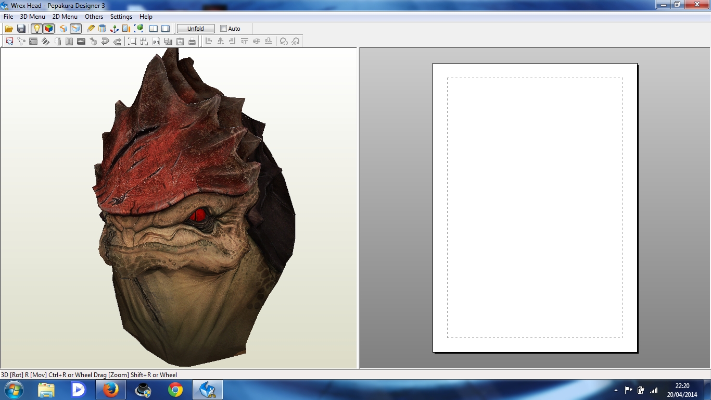Click the four-squares arrange parts icon
Viewport: 711px width, 400px height.
coord(144,41)
